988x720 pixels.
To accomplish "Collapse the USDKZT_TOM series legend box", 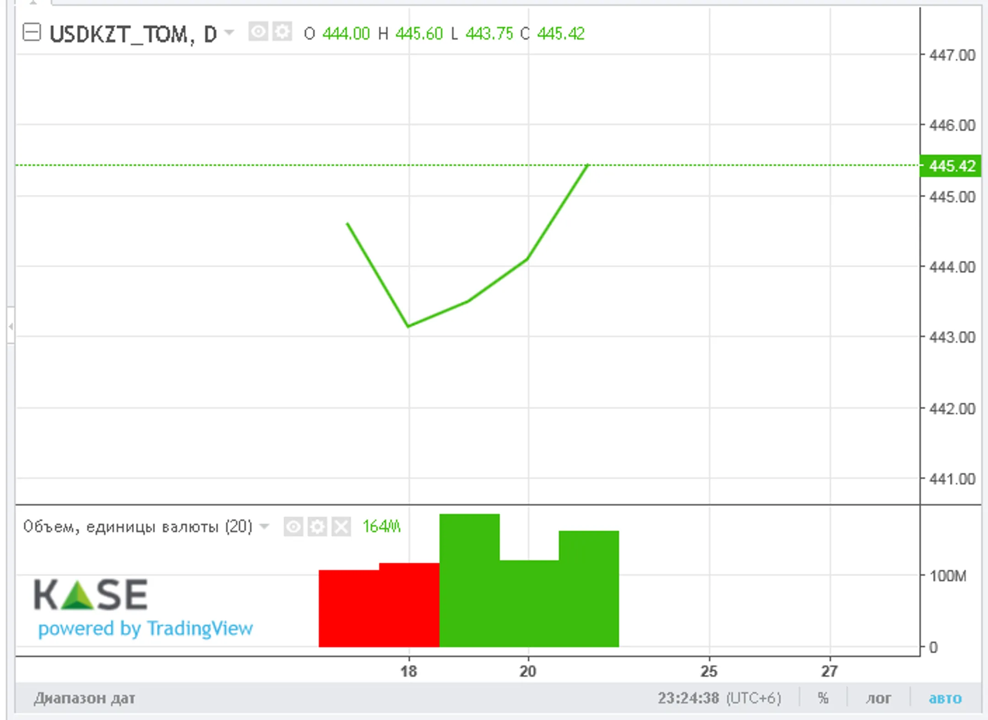I will [32, 33].
